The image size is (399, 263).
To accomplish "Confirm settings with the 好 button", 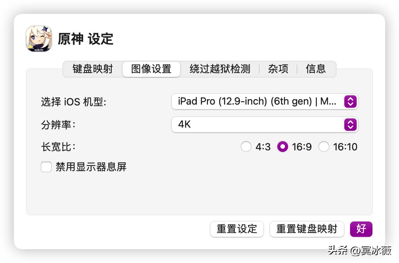I will point(361,229).
